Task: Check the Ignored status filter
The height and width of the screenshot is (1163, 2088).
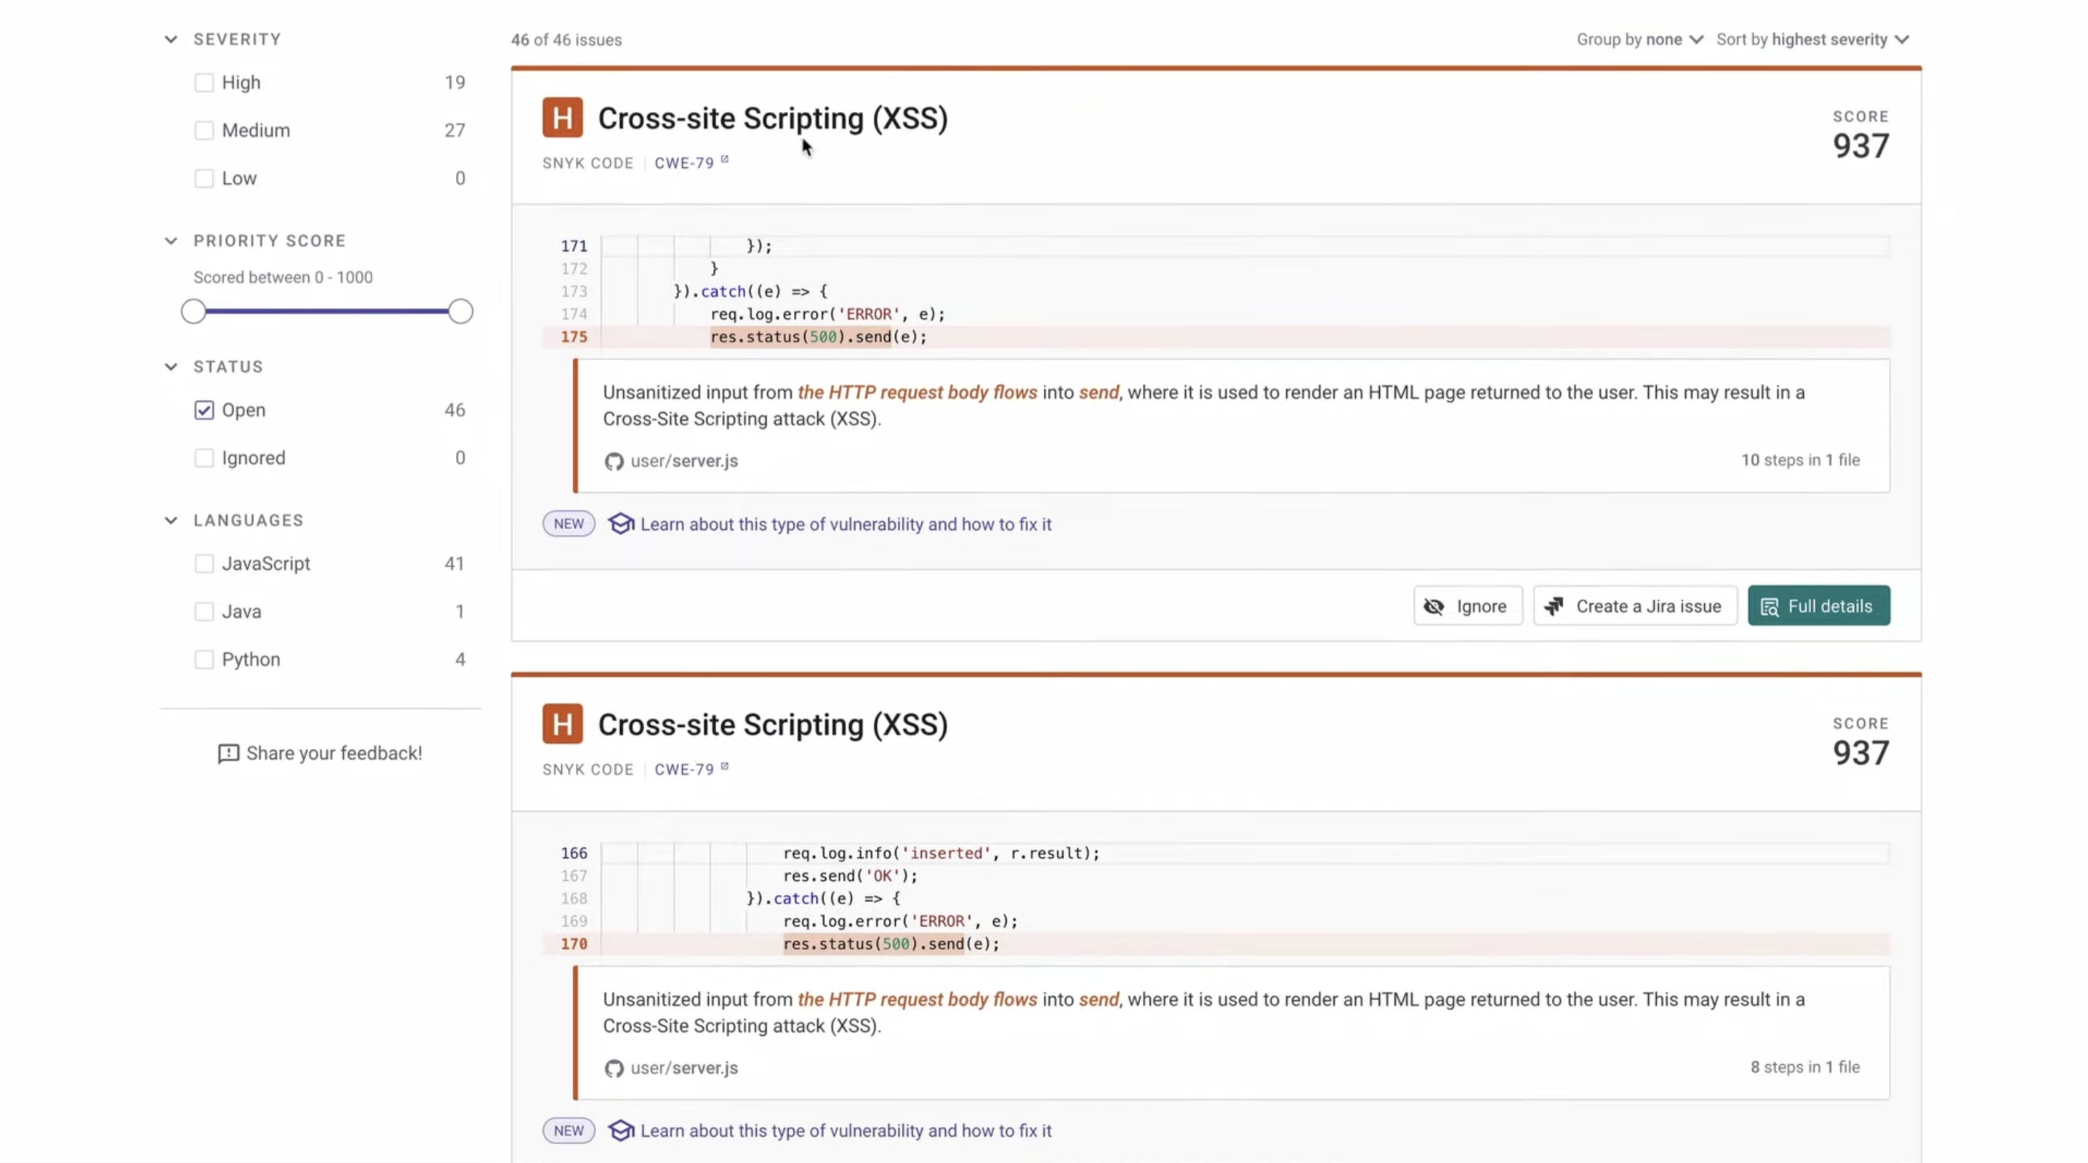Action: point(204,458)
